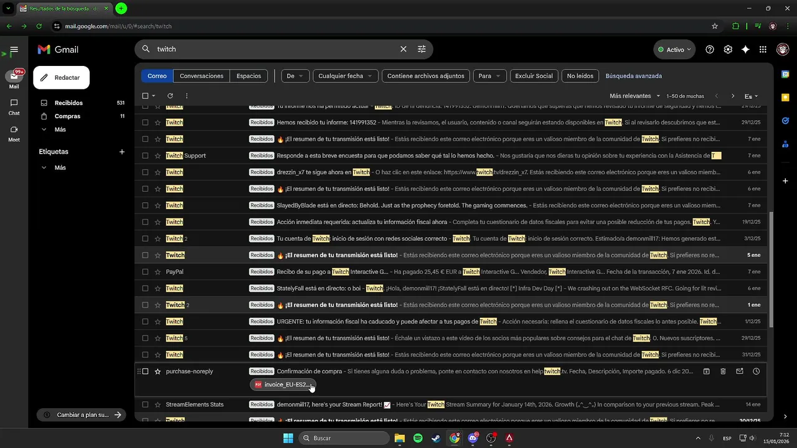The height and width of the screenshot is (448, 797).
Task: Open Gemini sparkle icon in header
Action: (745, 49)
